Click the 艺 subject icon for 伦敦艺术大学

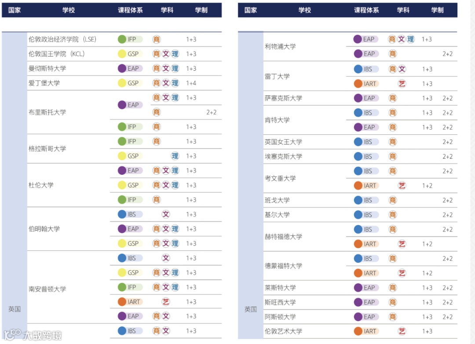(x=402, y=331)
